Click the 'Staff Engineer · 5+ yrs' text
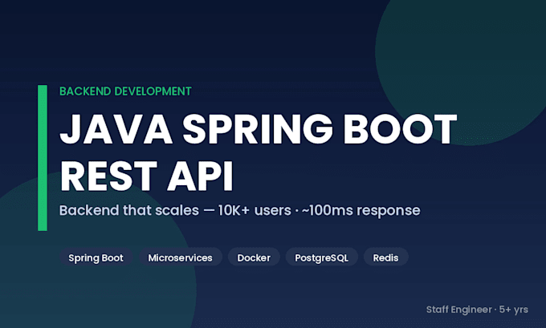 (477, 310)
